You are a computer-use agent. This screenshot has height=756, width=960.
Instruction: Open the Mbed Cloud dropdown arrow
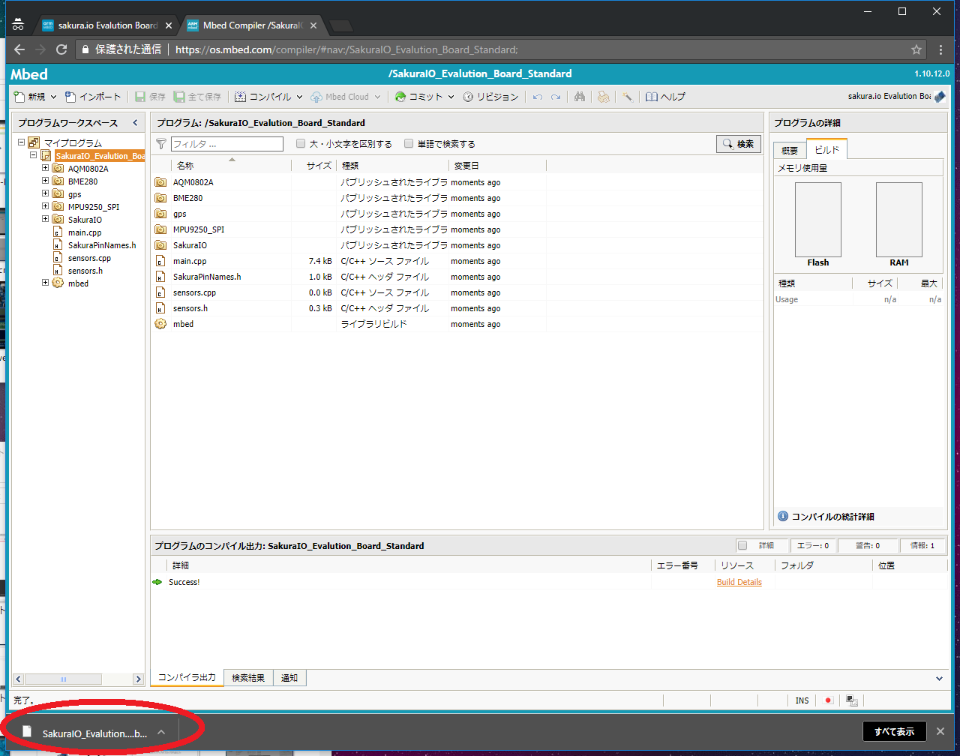(377, 97)
